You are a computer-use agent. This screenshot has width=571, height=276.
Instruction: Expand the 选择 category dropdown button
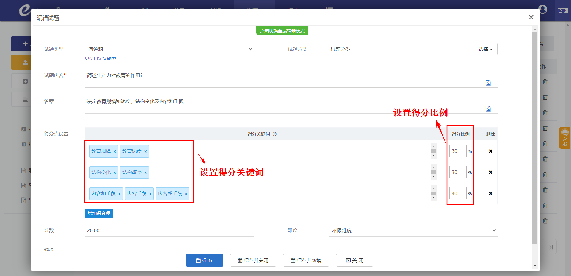(x=485, y=49)
